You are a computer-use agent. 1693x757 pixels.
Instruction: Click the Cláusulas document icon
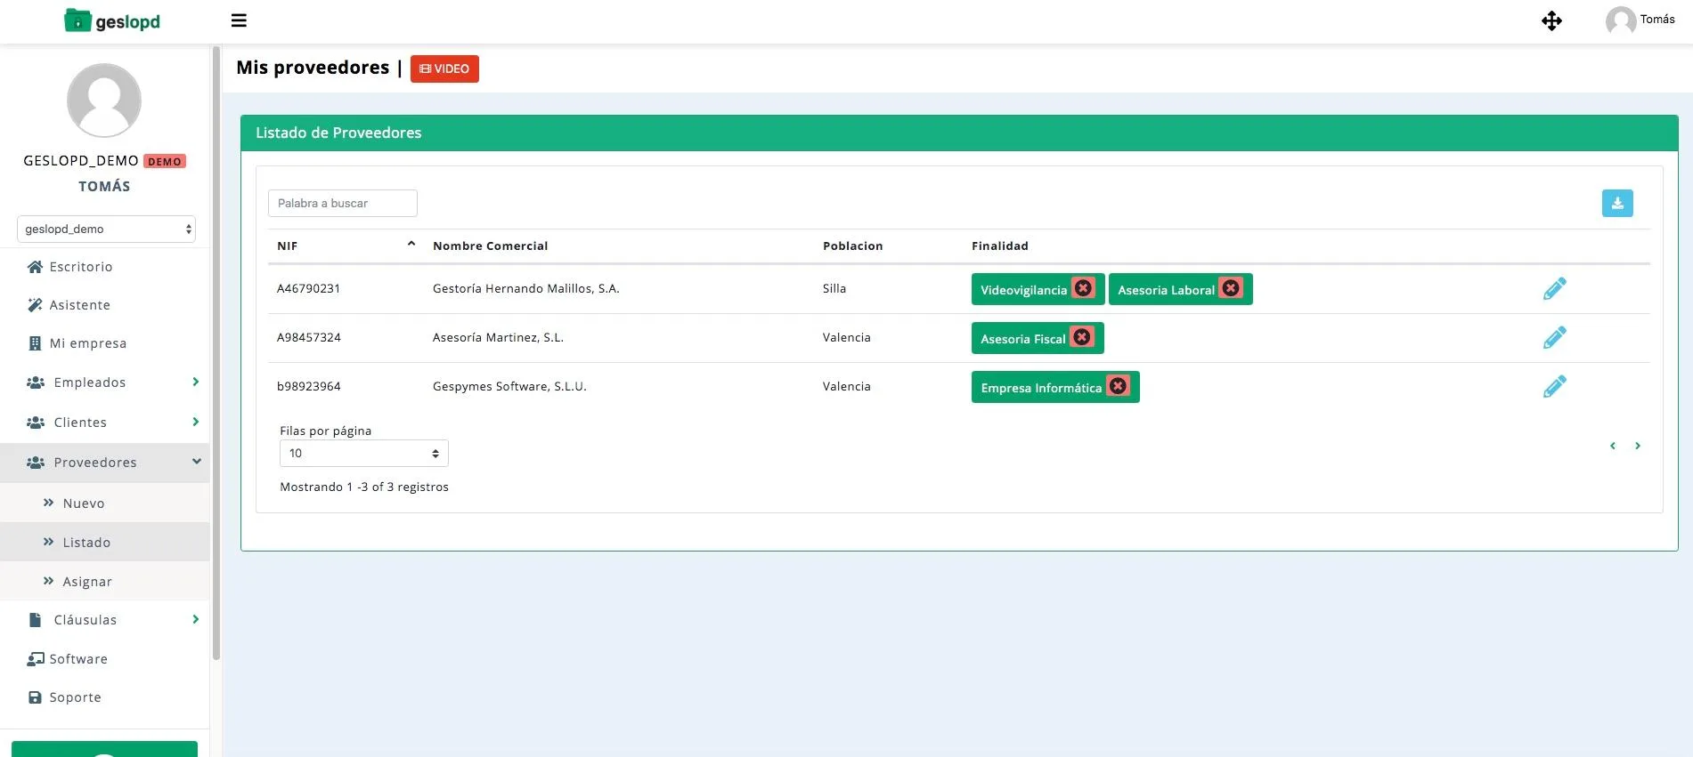click(36, 620)
